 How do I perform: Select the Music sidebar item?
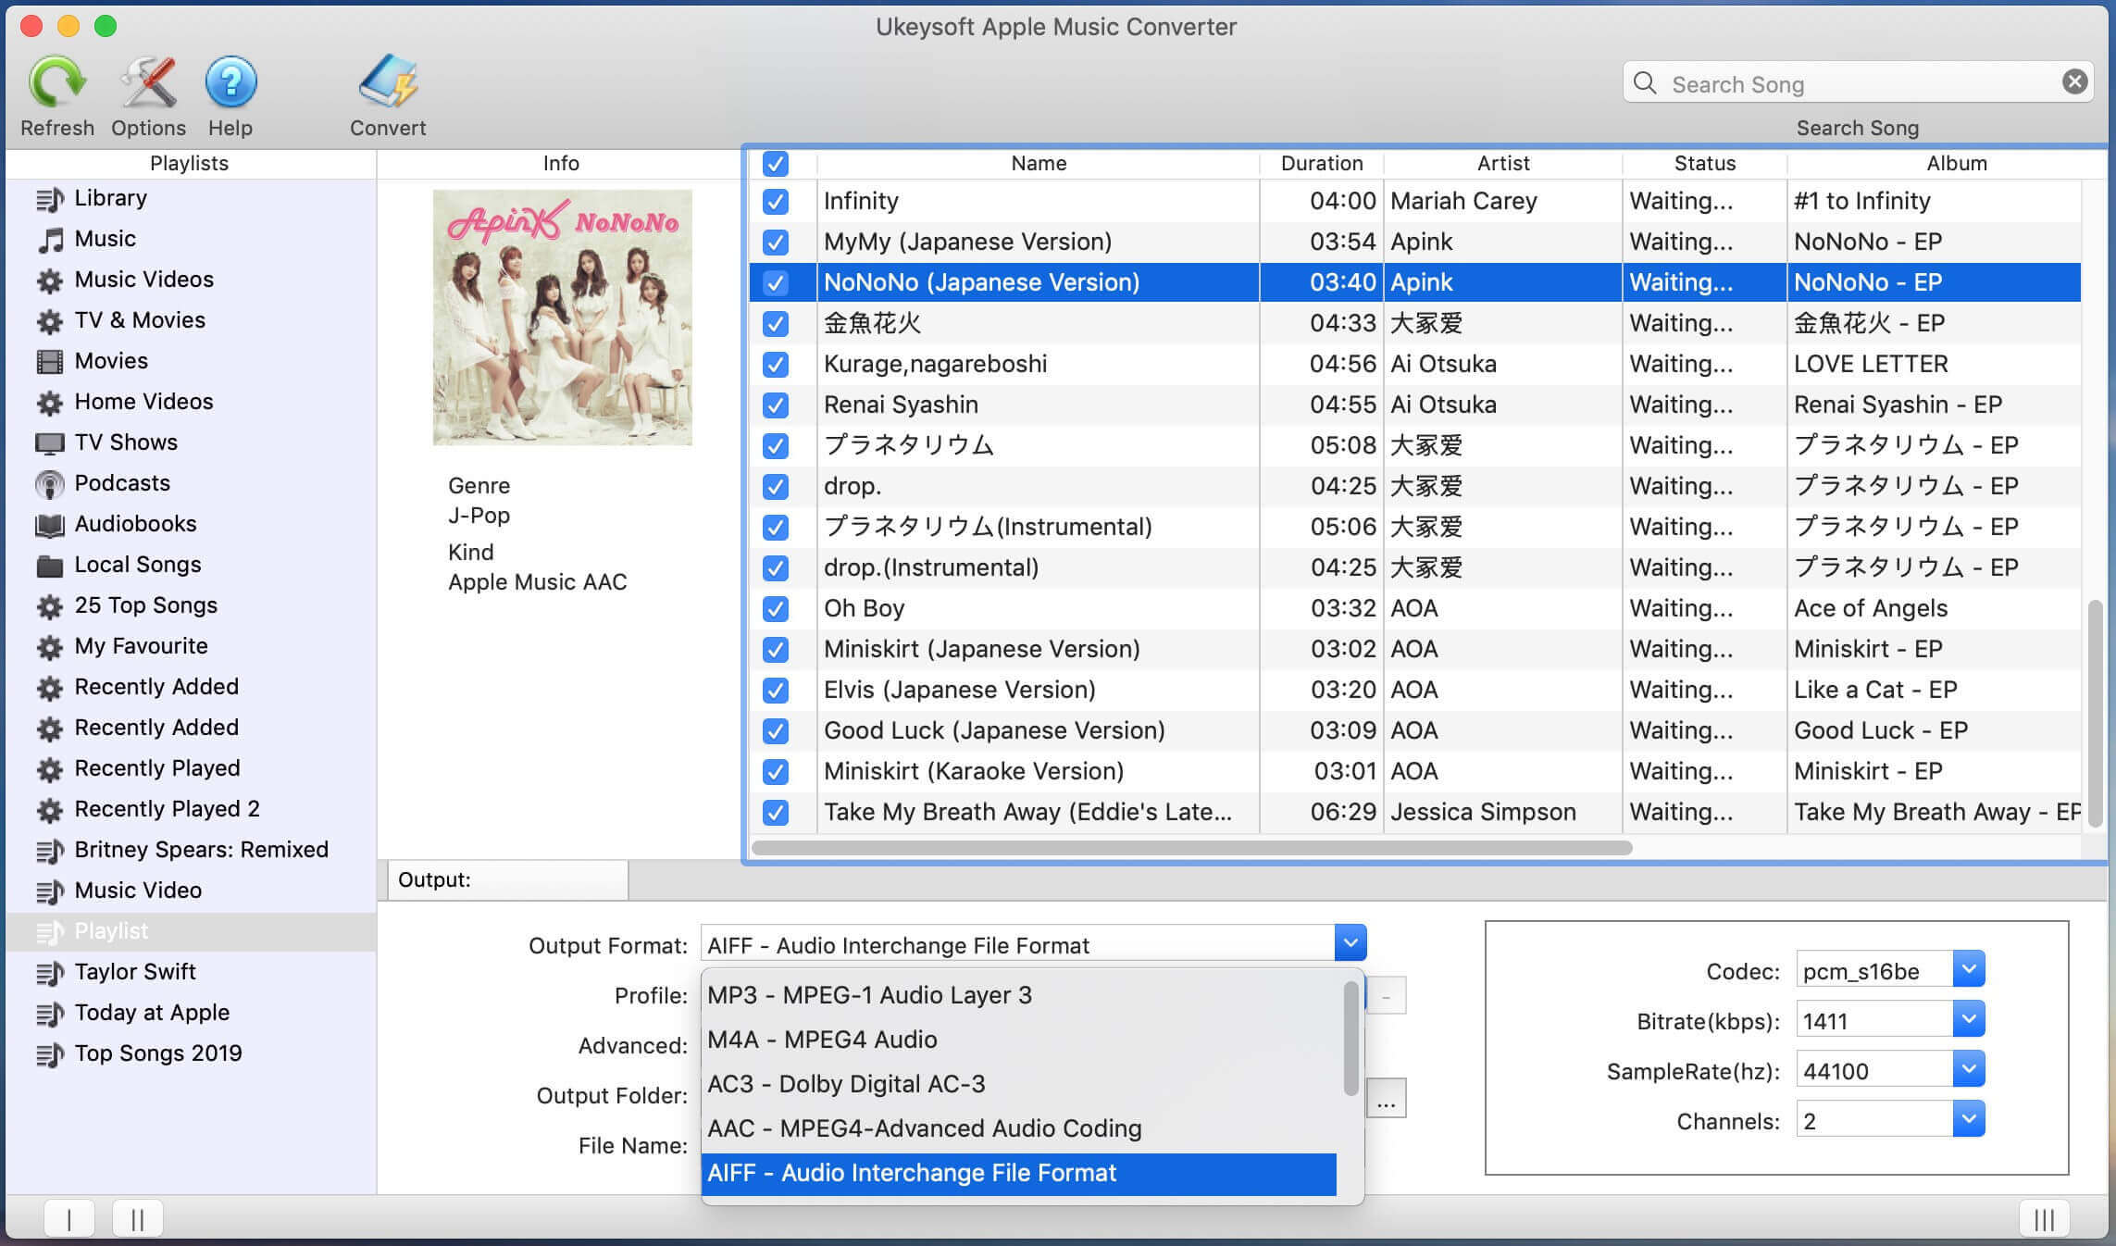(106, 237)
